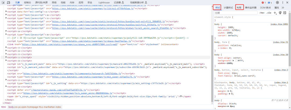Switch to the 控制台 tab

pyautogui.click(x=27, y=2)
